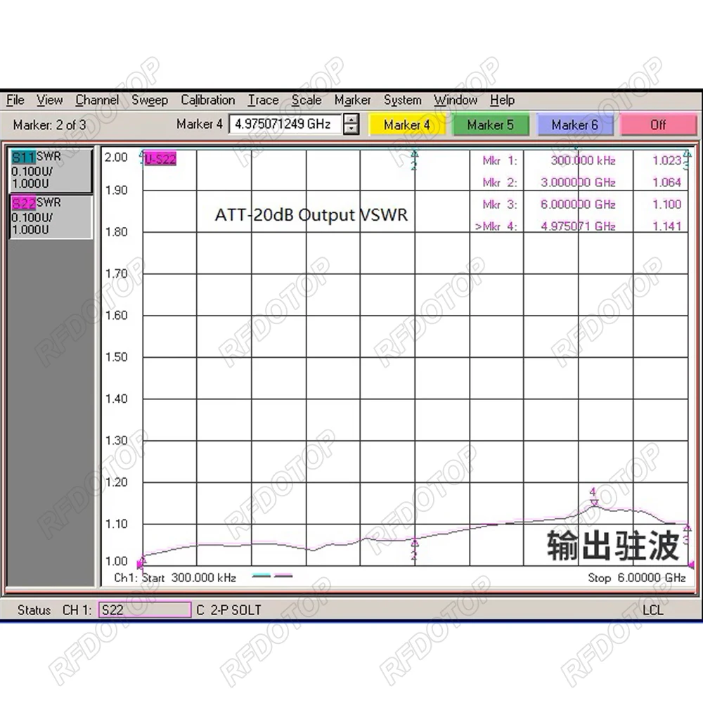This screenshot has width=703, height=703.
Task: Open the View menu
Action: 49,100
